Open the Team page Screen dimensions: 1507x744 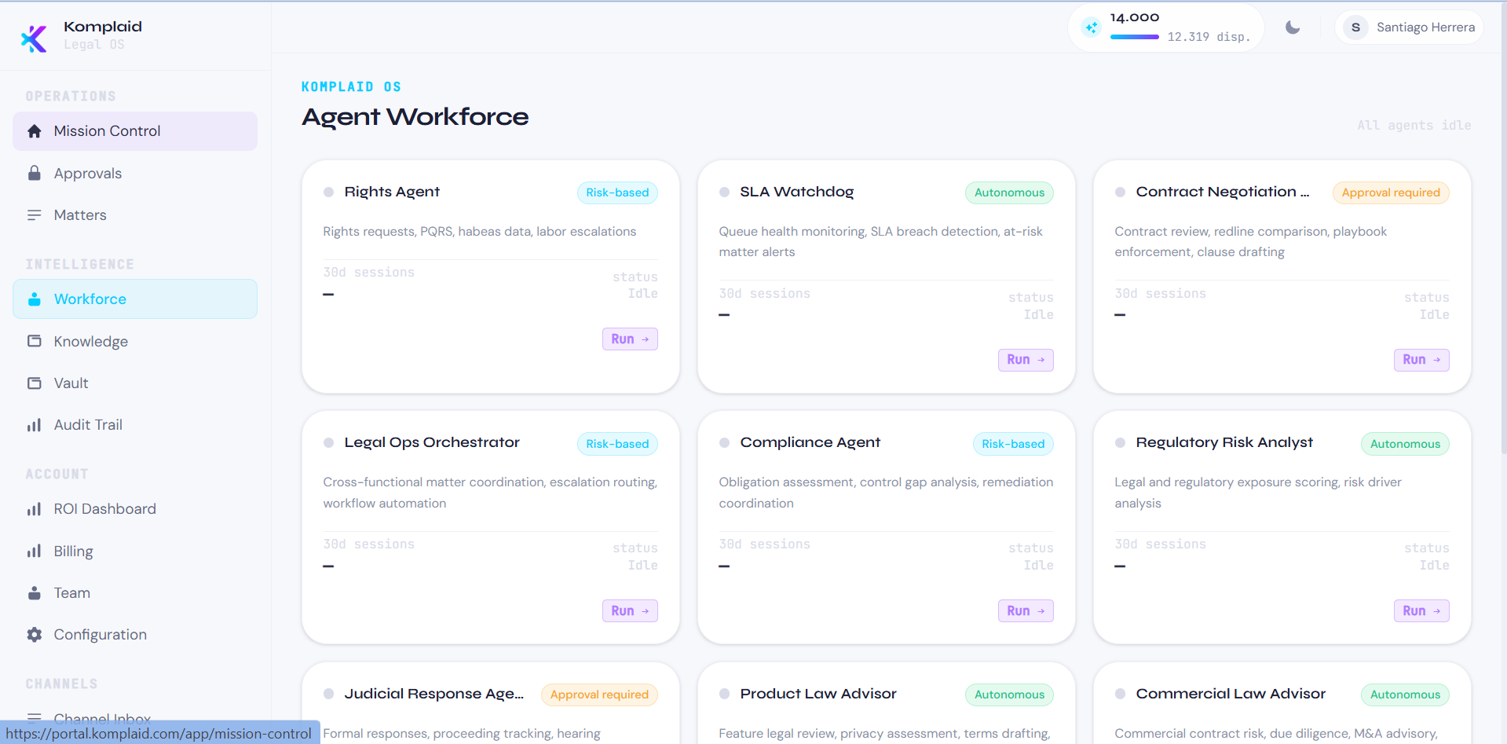point(135,593)
